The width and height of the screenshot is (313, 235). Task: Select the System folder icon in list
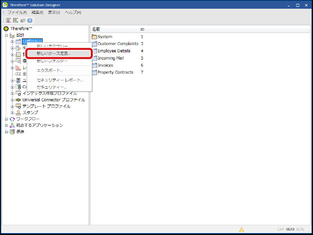(95, 37)
